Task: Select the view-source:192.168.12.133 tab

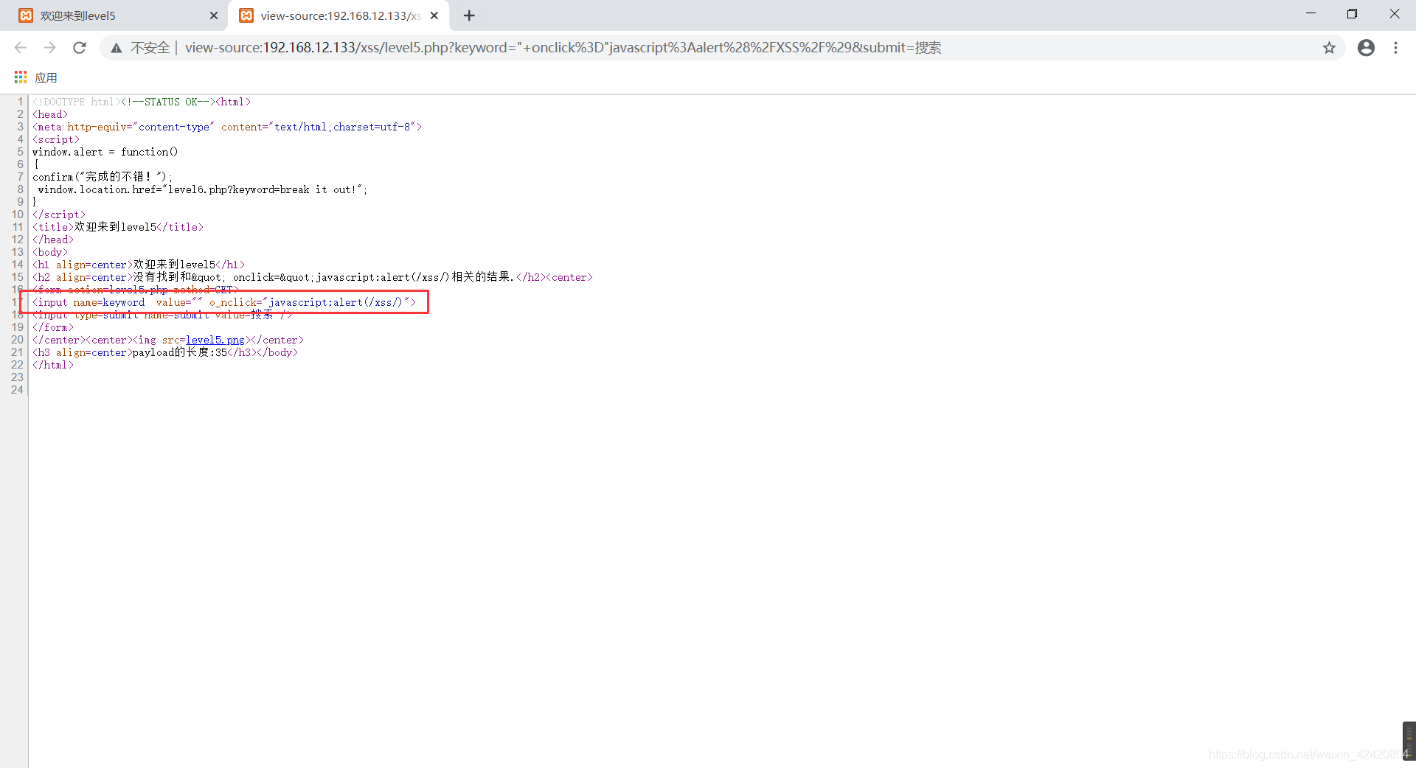Action: point(339,15)
